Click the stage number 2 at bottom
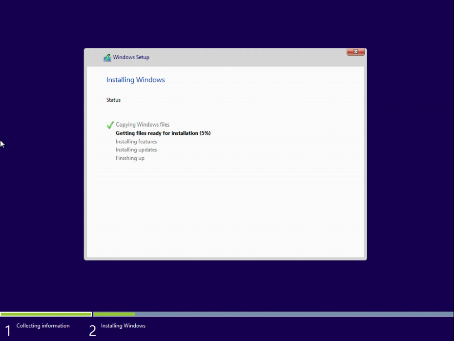 (x=92, y=331)
